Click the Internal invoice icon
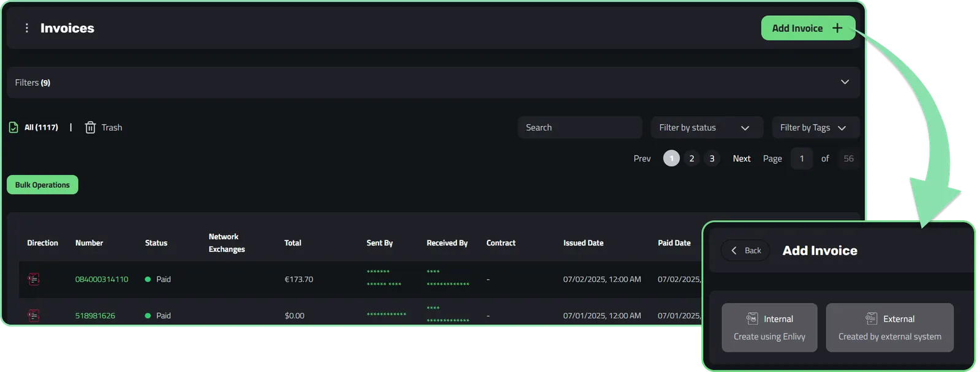 pyautogui.click(x=752, y=318)
